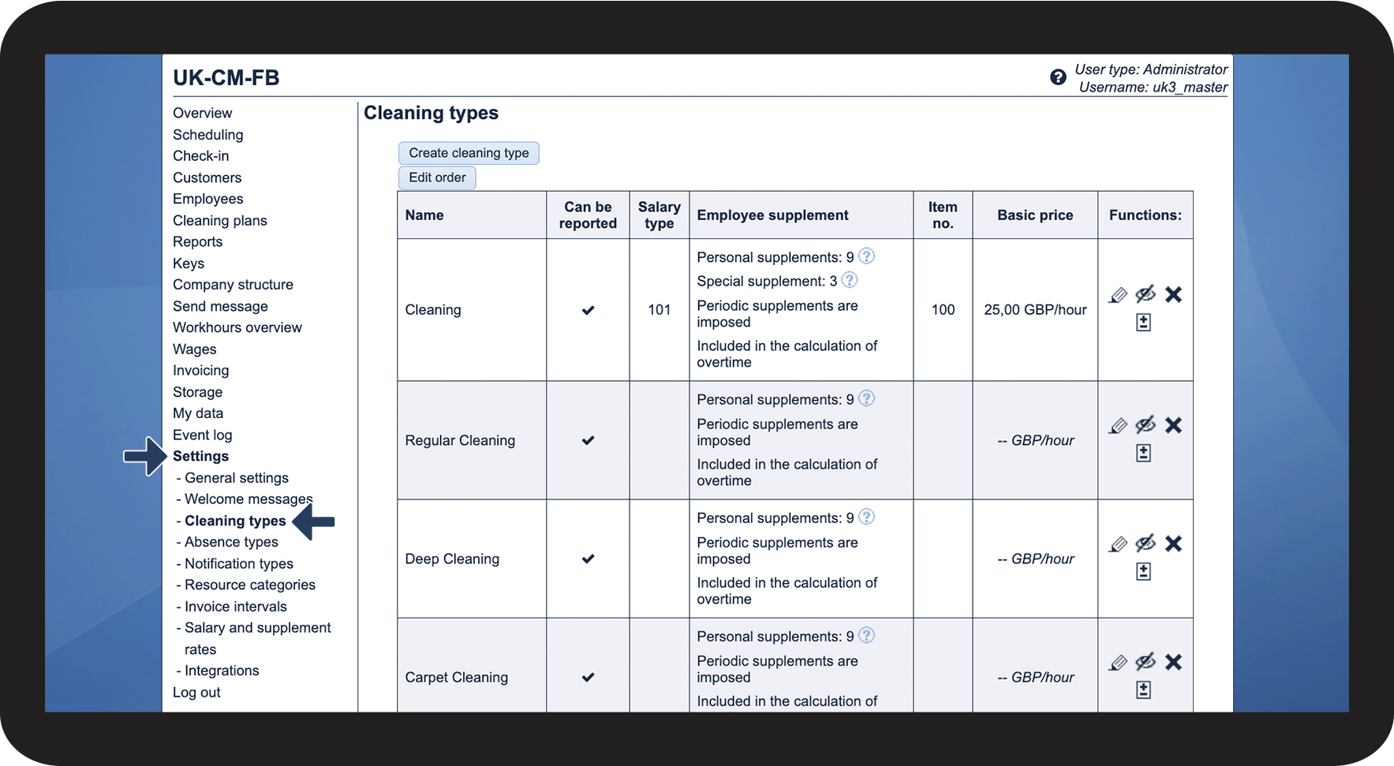Viewport: 1394px width, 766px height.
Task: Click the help question mark near User type
Action: tap(1058, 77)
